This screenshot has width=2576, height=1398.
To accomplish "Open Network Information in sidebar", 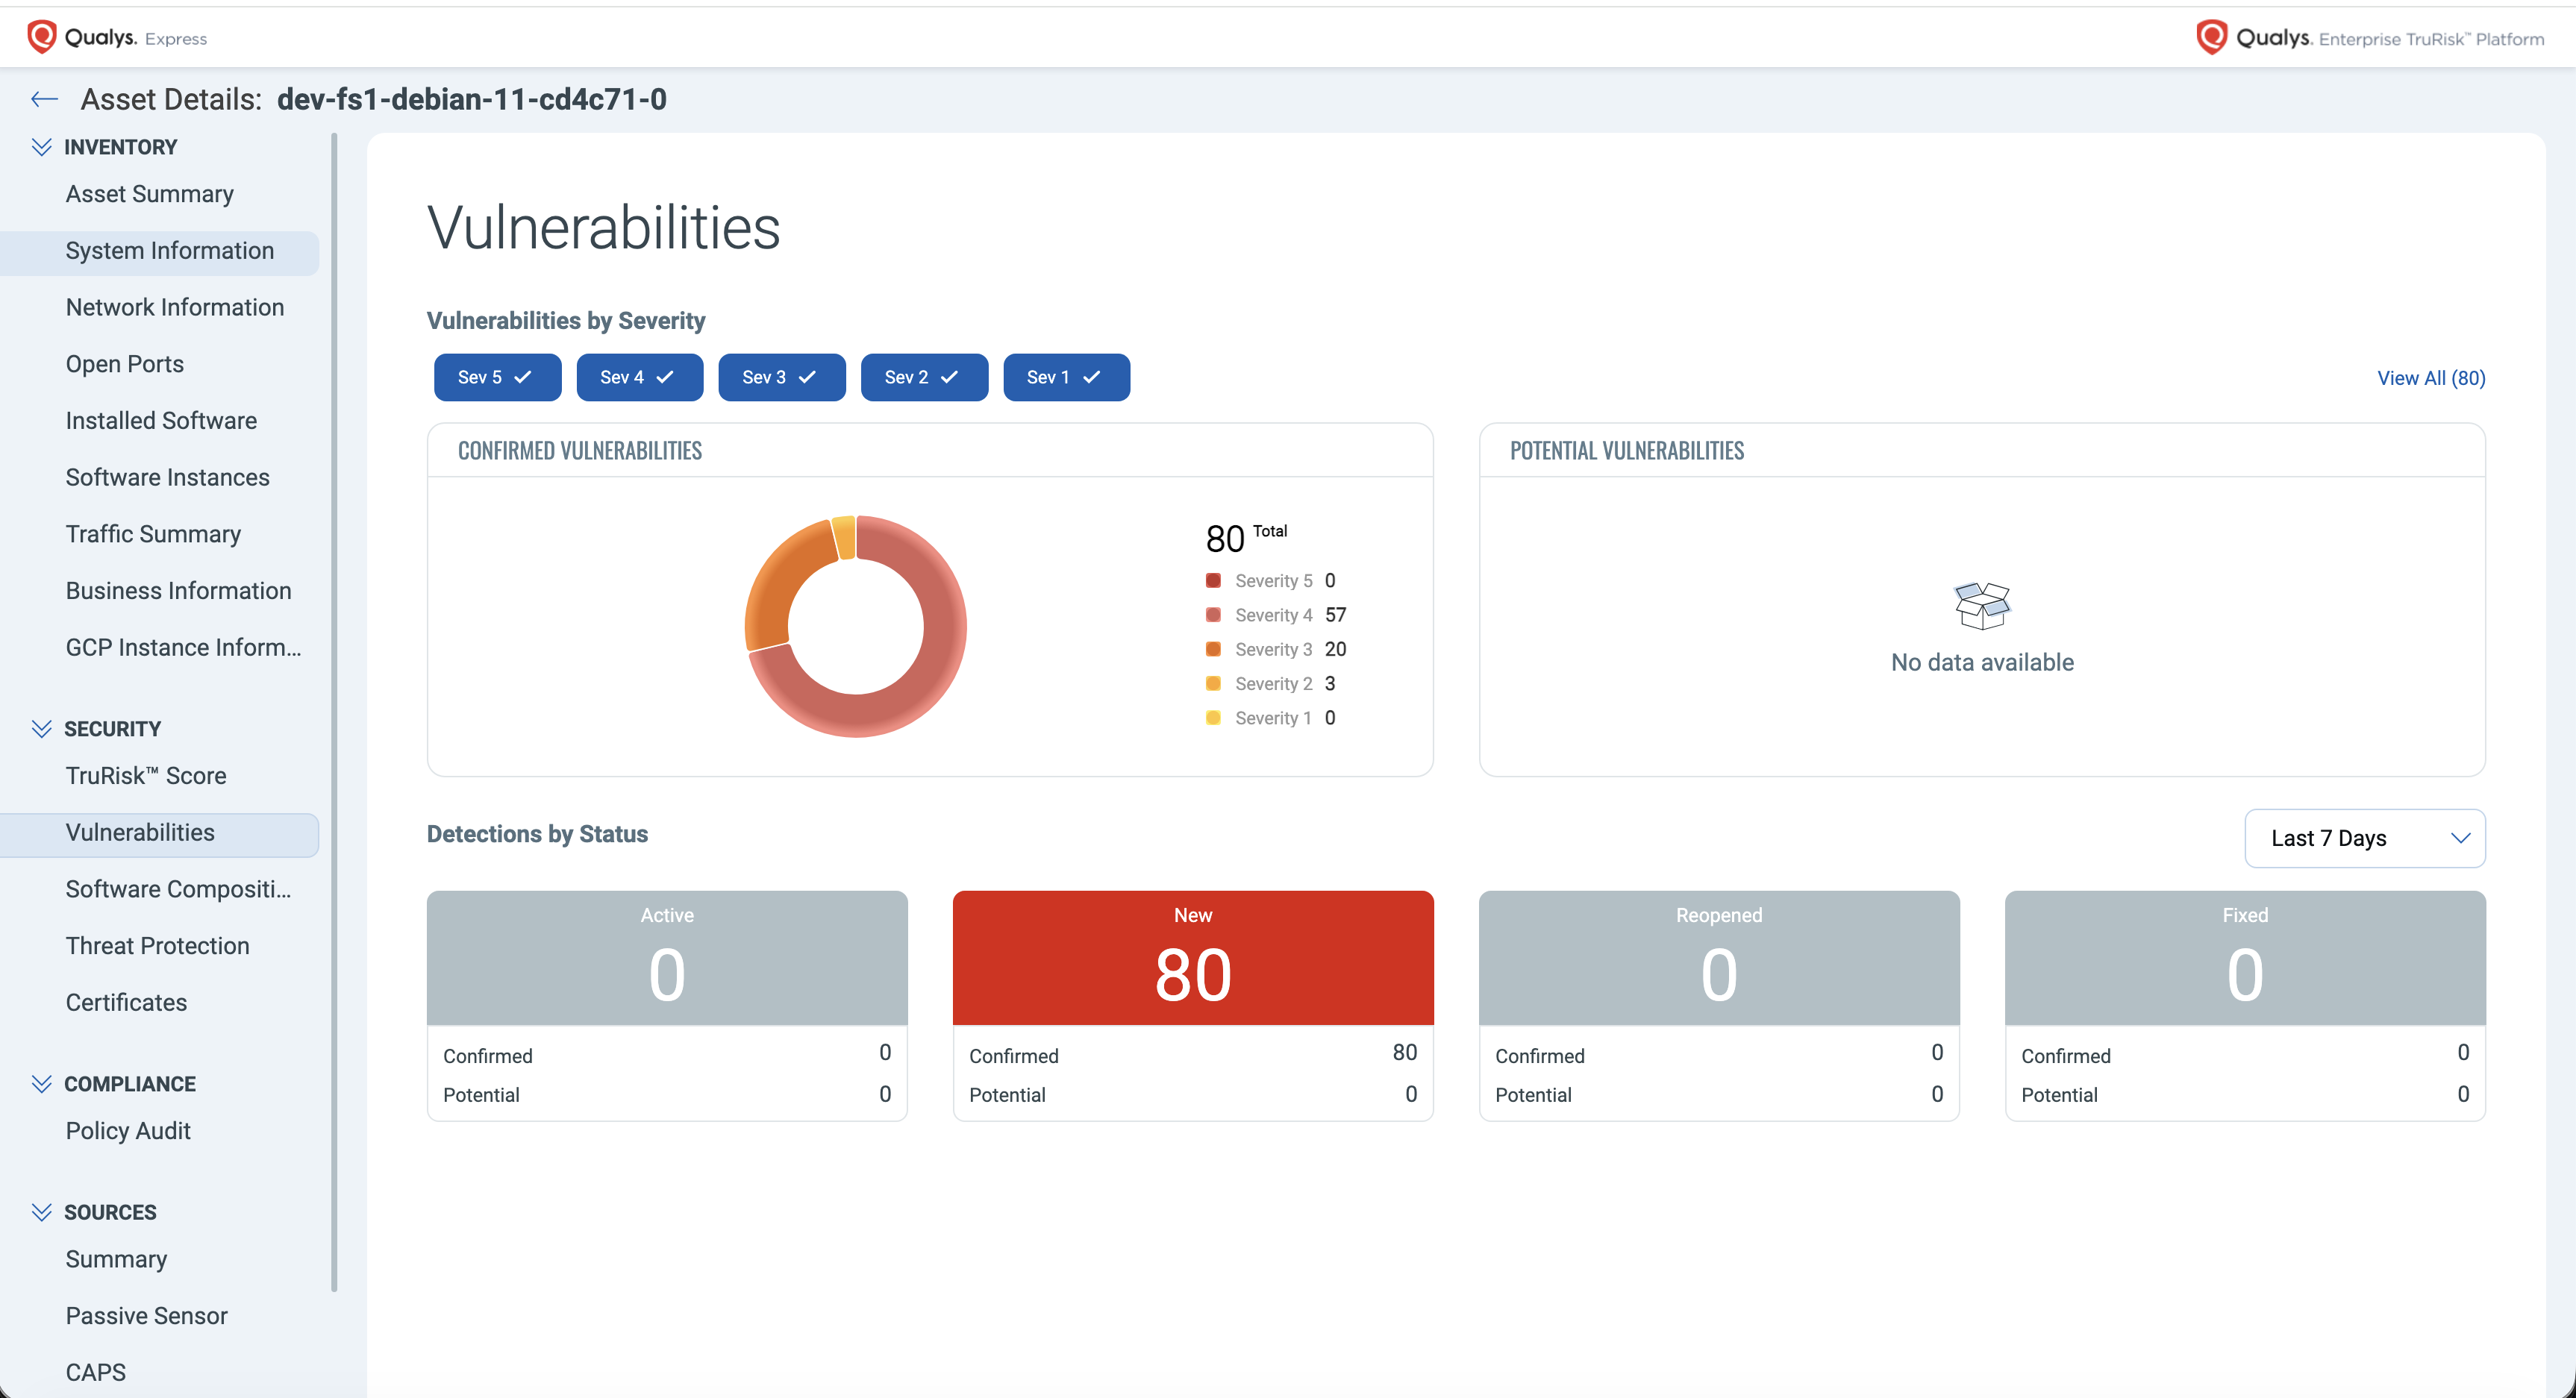I will pos(175,307).
